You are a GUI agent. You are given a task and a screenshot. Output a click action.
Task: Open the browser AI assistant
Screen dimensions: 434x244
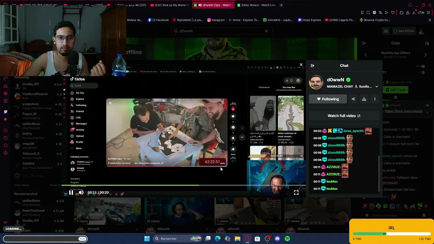click(x=422, y=13)
